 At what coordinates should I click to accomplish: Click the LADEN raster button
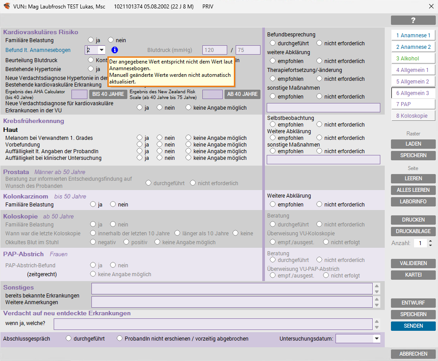413,144
